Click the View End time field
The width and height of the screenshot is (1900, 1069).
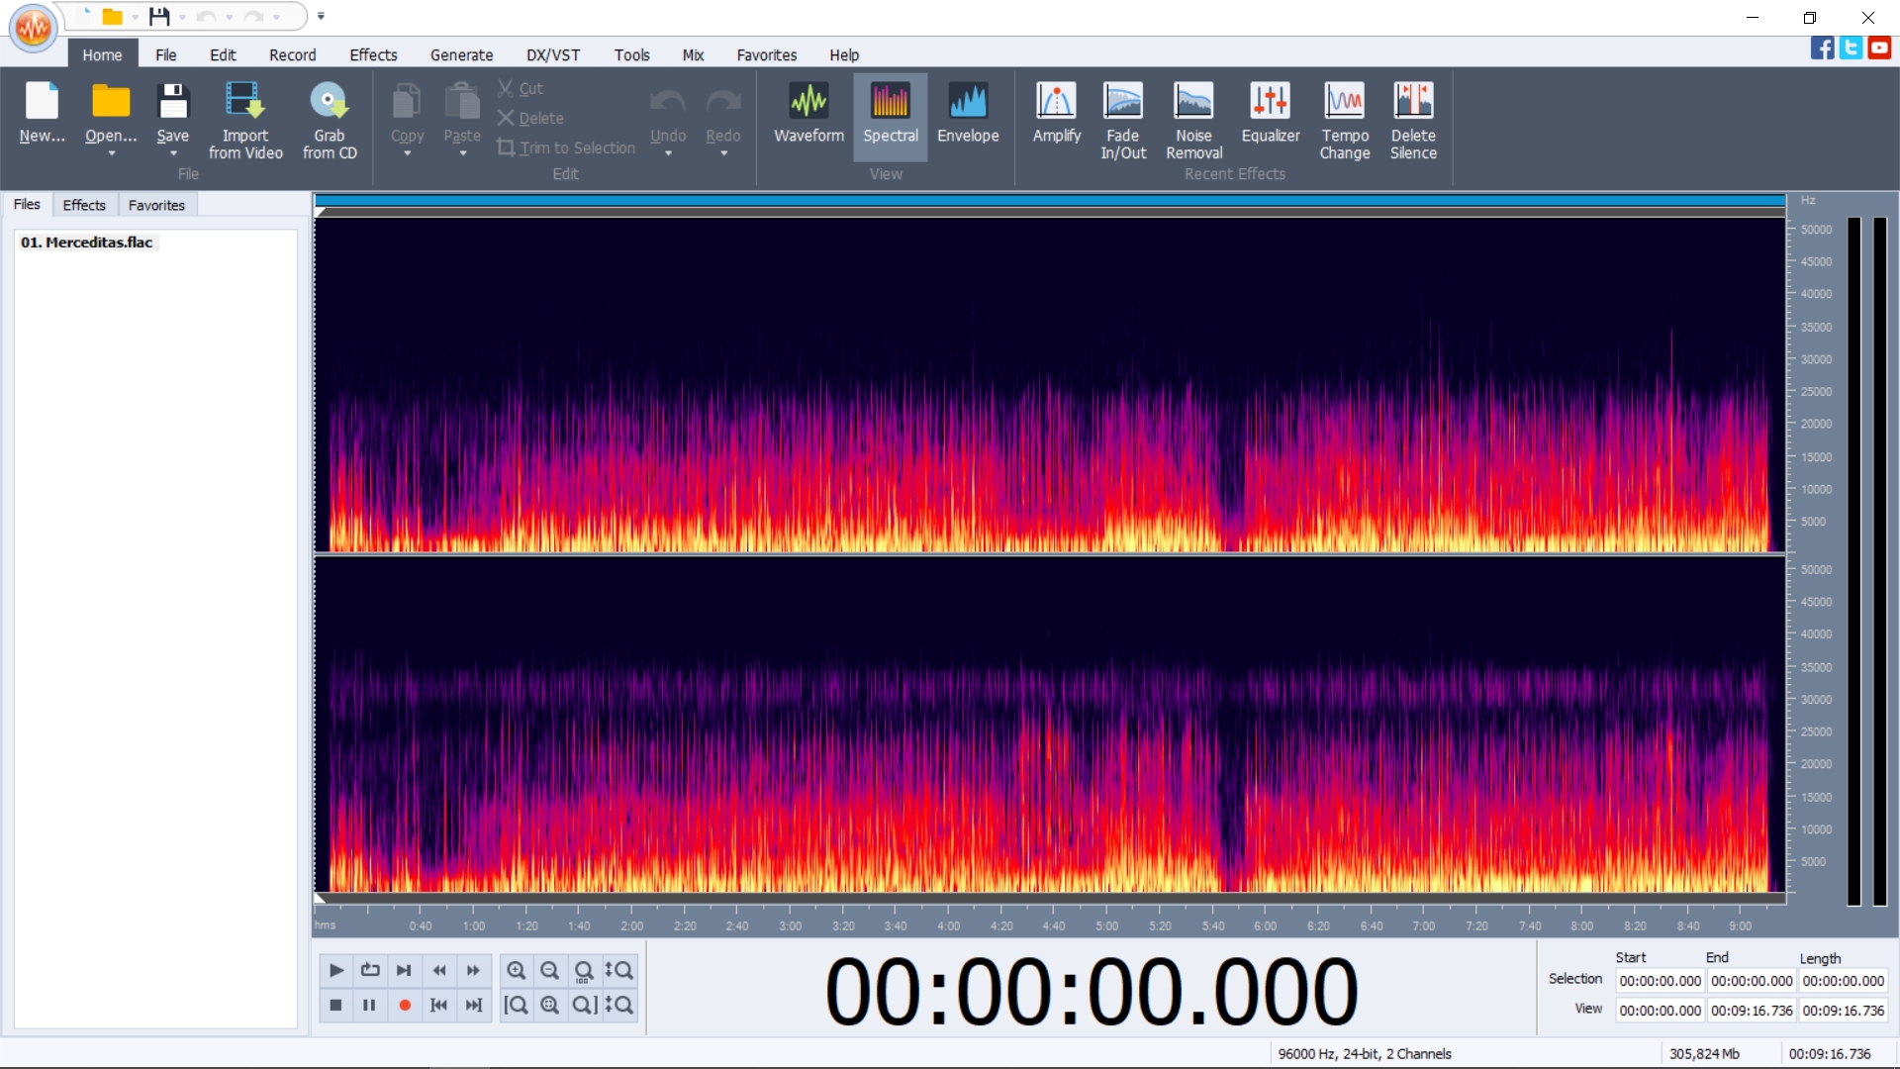click(x=1751, y=1011)
